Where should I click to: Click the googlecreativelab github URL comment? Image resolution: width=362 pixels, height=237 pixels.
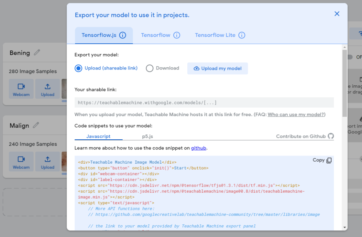204,214
